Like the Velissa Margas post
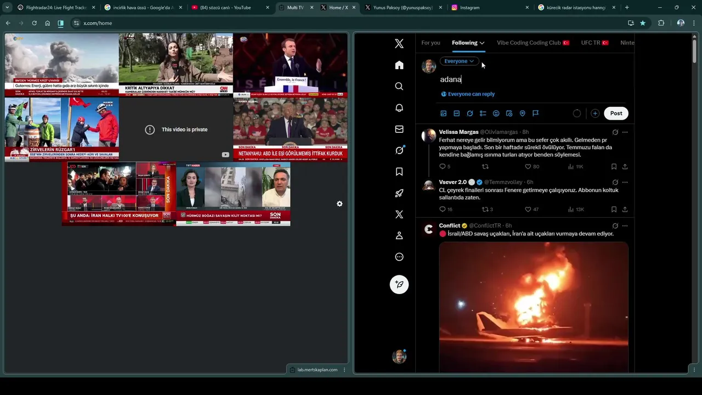Image resolution: width=702 pixels, height=395 pixels. click(528, 167)
